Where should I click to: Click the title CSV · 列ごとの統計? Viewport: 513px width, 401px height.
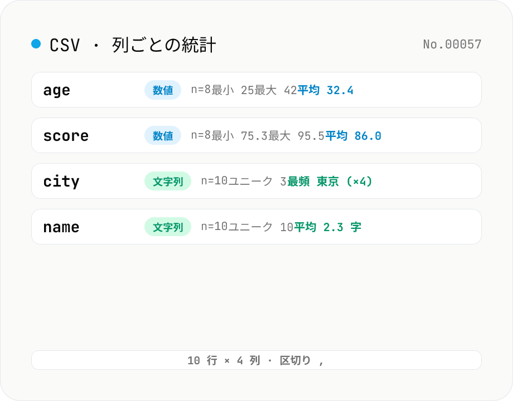[133, 45]
